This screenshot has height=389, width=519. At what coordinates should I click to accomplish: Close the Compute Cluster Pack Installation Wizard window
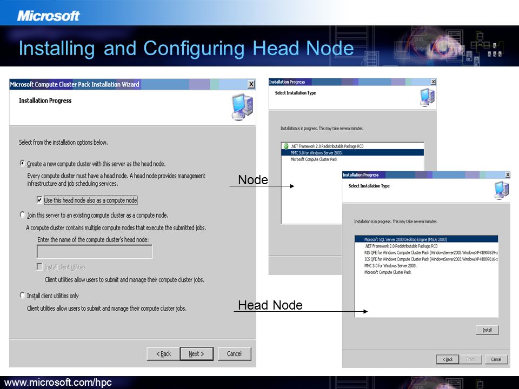(x=251, y=84)
